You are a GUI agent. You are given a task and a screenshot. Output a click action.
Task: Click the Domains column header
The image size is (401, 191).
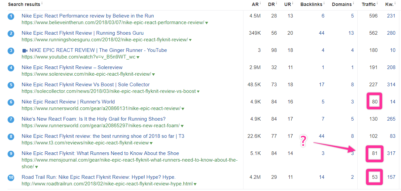point(342,4)
